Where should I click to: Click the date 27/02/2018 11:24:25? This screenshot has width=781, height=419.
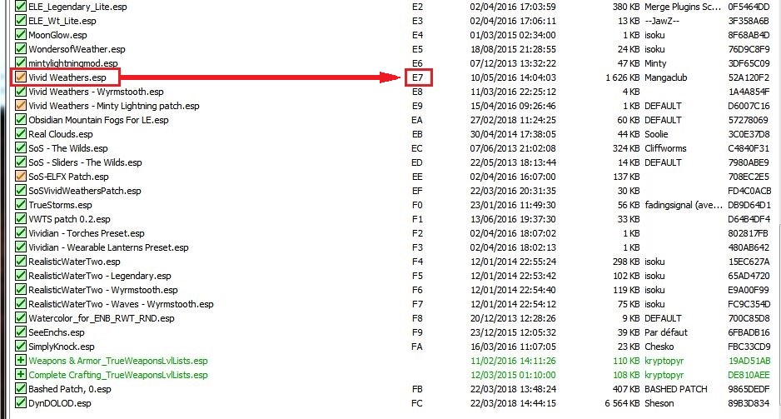coord(513,120)
